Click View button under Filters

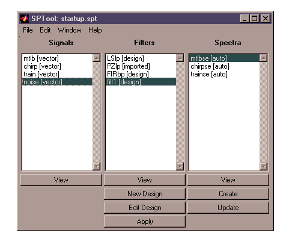coord(145,180)
